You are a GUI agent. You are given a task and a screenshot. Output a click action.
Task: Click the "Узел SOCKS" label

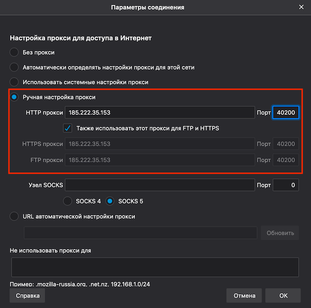[x=46, y=185]
